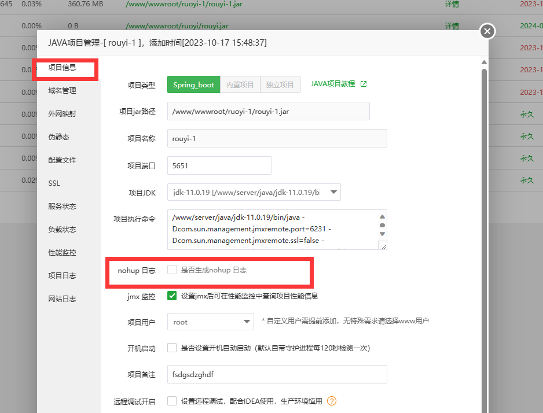Image resolution: width=543 pixels, height=413 pixels.
Task: Go to 配置文件 tab
Action: pyautogui.click(x=62, y=160)
